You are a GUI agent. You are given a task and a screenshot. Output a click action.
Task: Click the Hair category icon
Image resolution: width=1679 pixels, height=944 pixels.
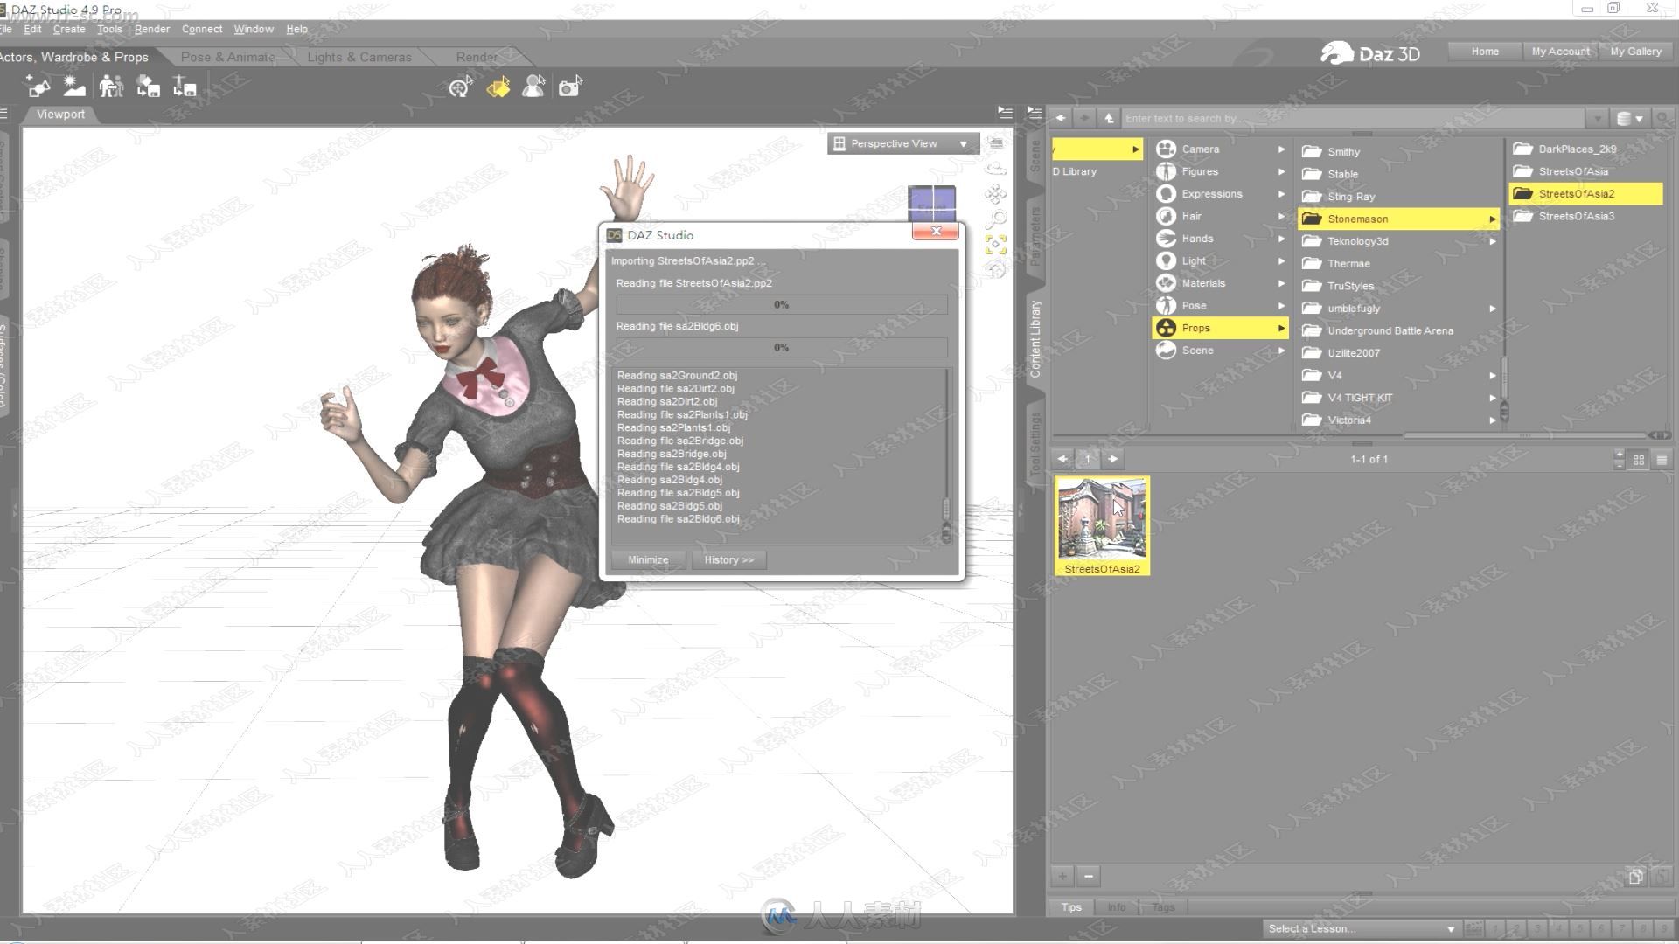pyautogui.click(x=1166, y=216)
